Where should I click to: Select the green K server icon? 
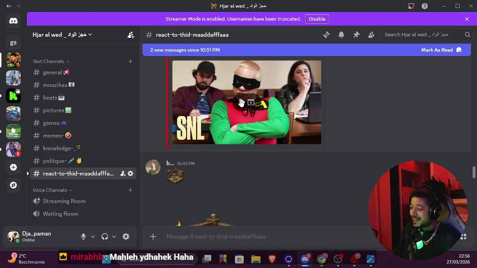pos(13,96)
